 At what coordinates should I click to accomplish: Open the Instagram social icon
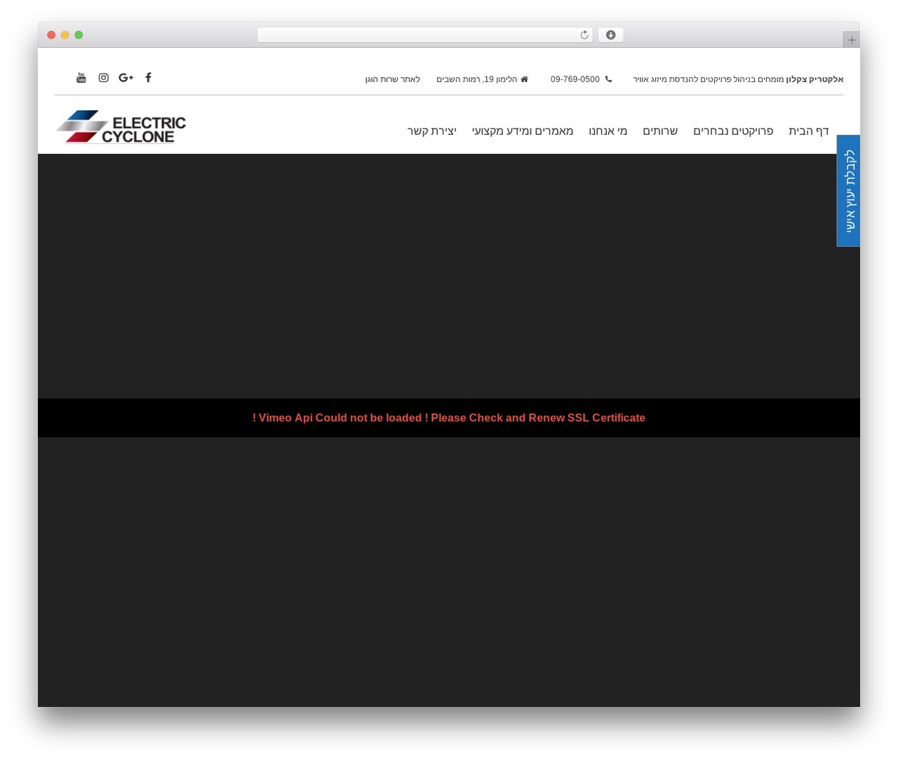(104, 78)
